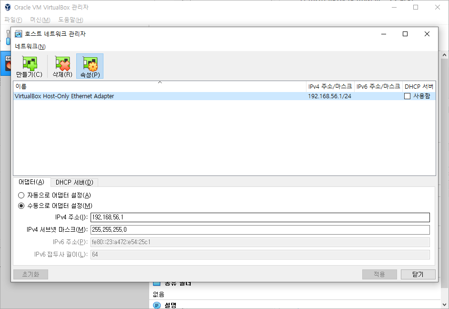
Task: Click the IPv6 주소/마스크 column header
Action: 378,86
